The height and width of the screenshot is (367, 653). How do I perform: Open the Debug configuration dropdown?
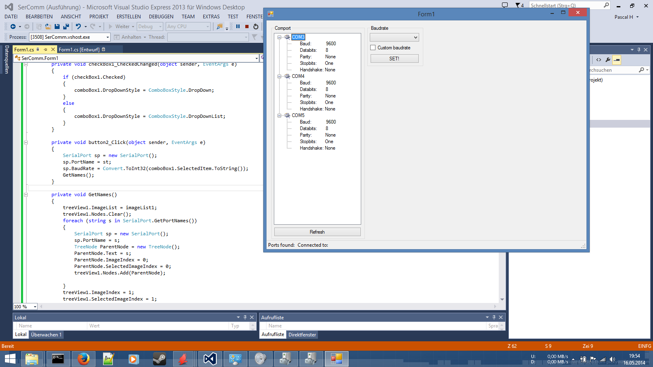pyautogui.click(x=150, y=27)
